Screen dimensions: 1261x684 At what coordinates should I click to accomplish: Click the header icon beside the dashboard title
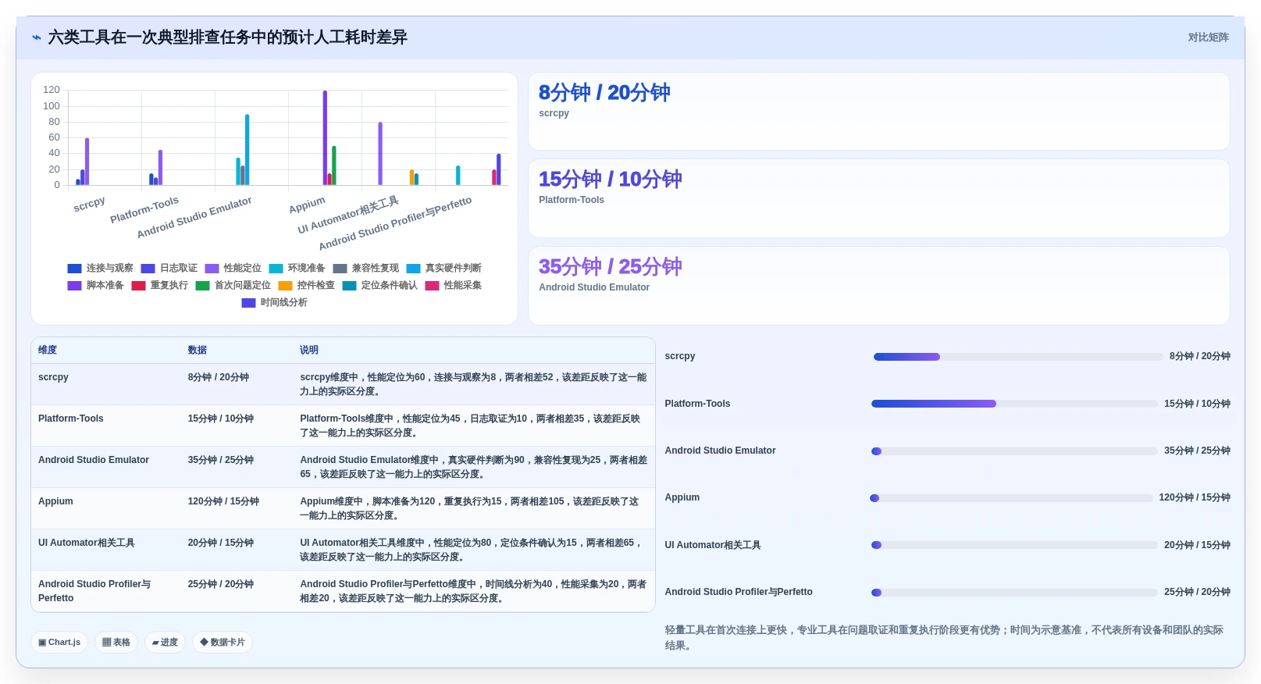point(36,37)
